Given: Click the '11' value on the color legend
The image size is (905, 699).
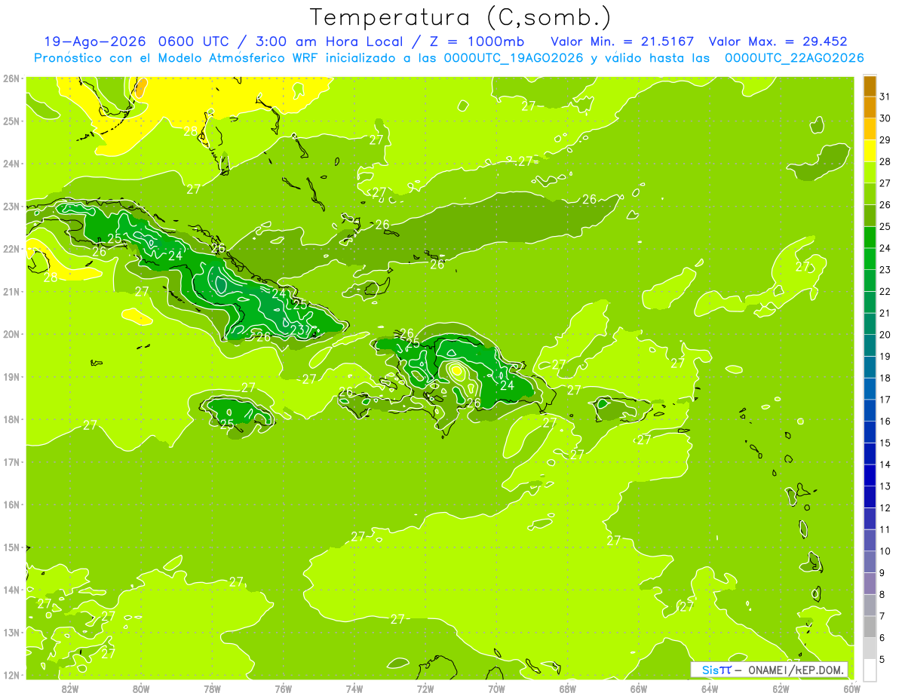Looking at the screenshot, I should pos(885,530).
